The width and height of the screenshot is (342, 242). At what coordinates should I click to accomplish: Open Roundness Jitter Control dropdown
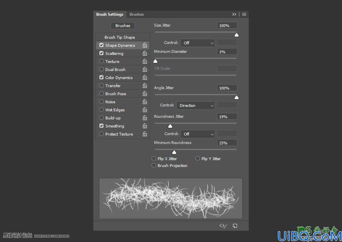(198, 134)
